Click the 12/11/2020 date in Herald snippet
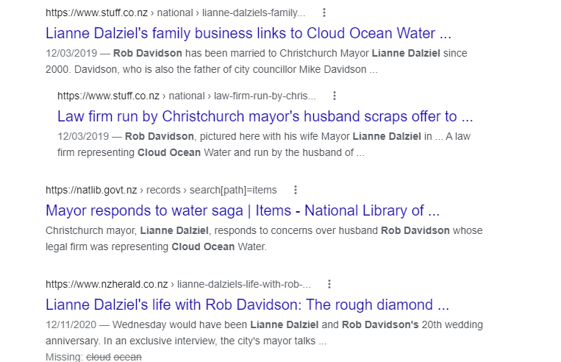 [x=69, y=324]
